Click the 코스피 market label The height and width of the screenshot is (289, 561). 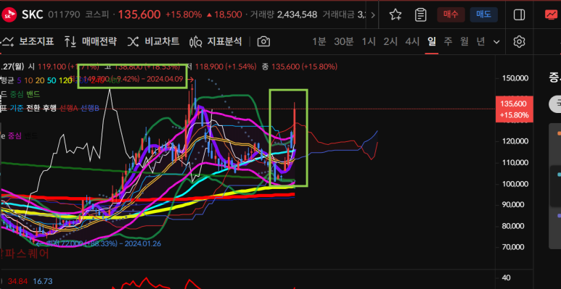(x=97, y=14)
